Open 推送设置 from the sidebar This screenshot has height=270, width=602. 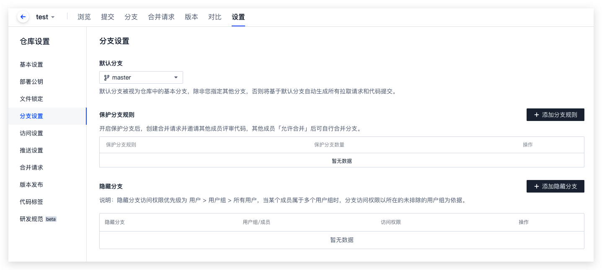[31, 150]
